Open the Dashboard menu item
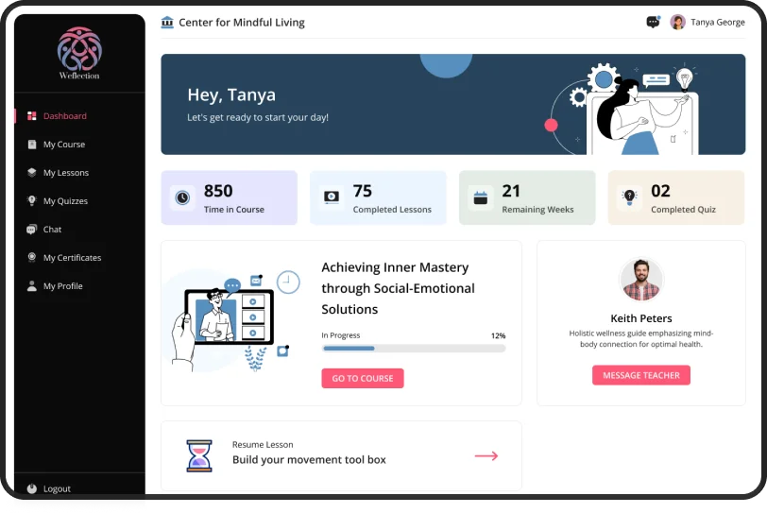Screen dimensions: 767x513 [64, 116]
